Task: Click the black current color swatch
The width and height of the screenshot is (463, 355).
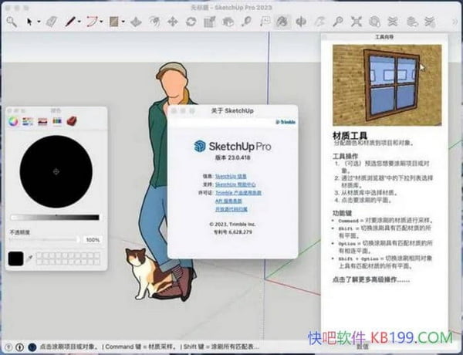Action: pos(15,258)
